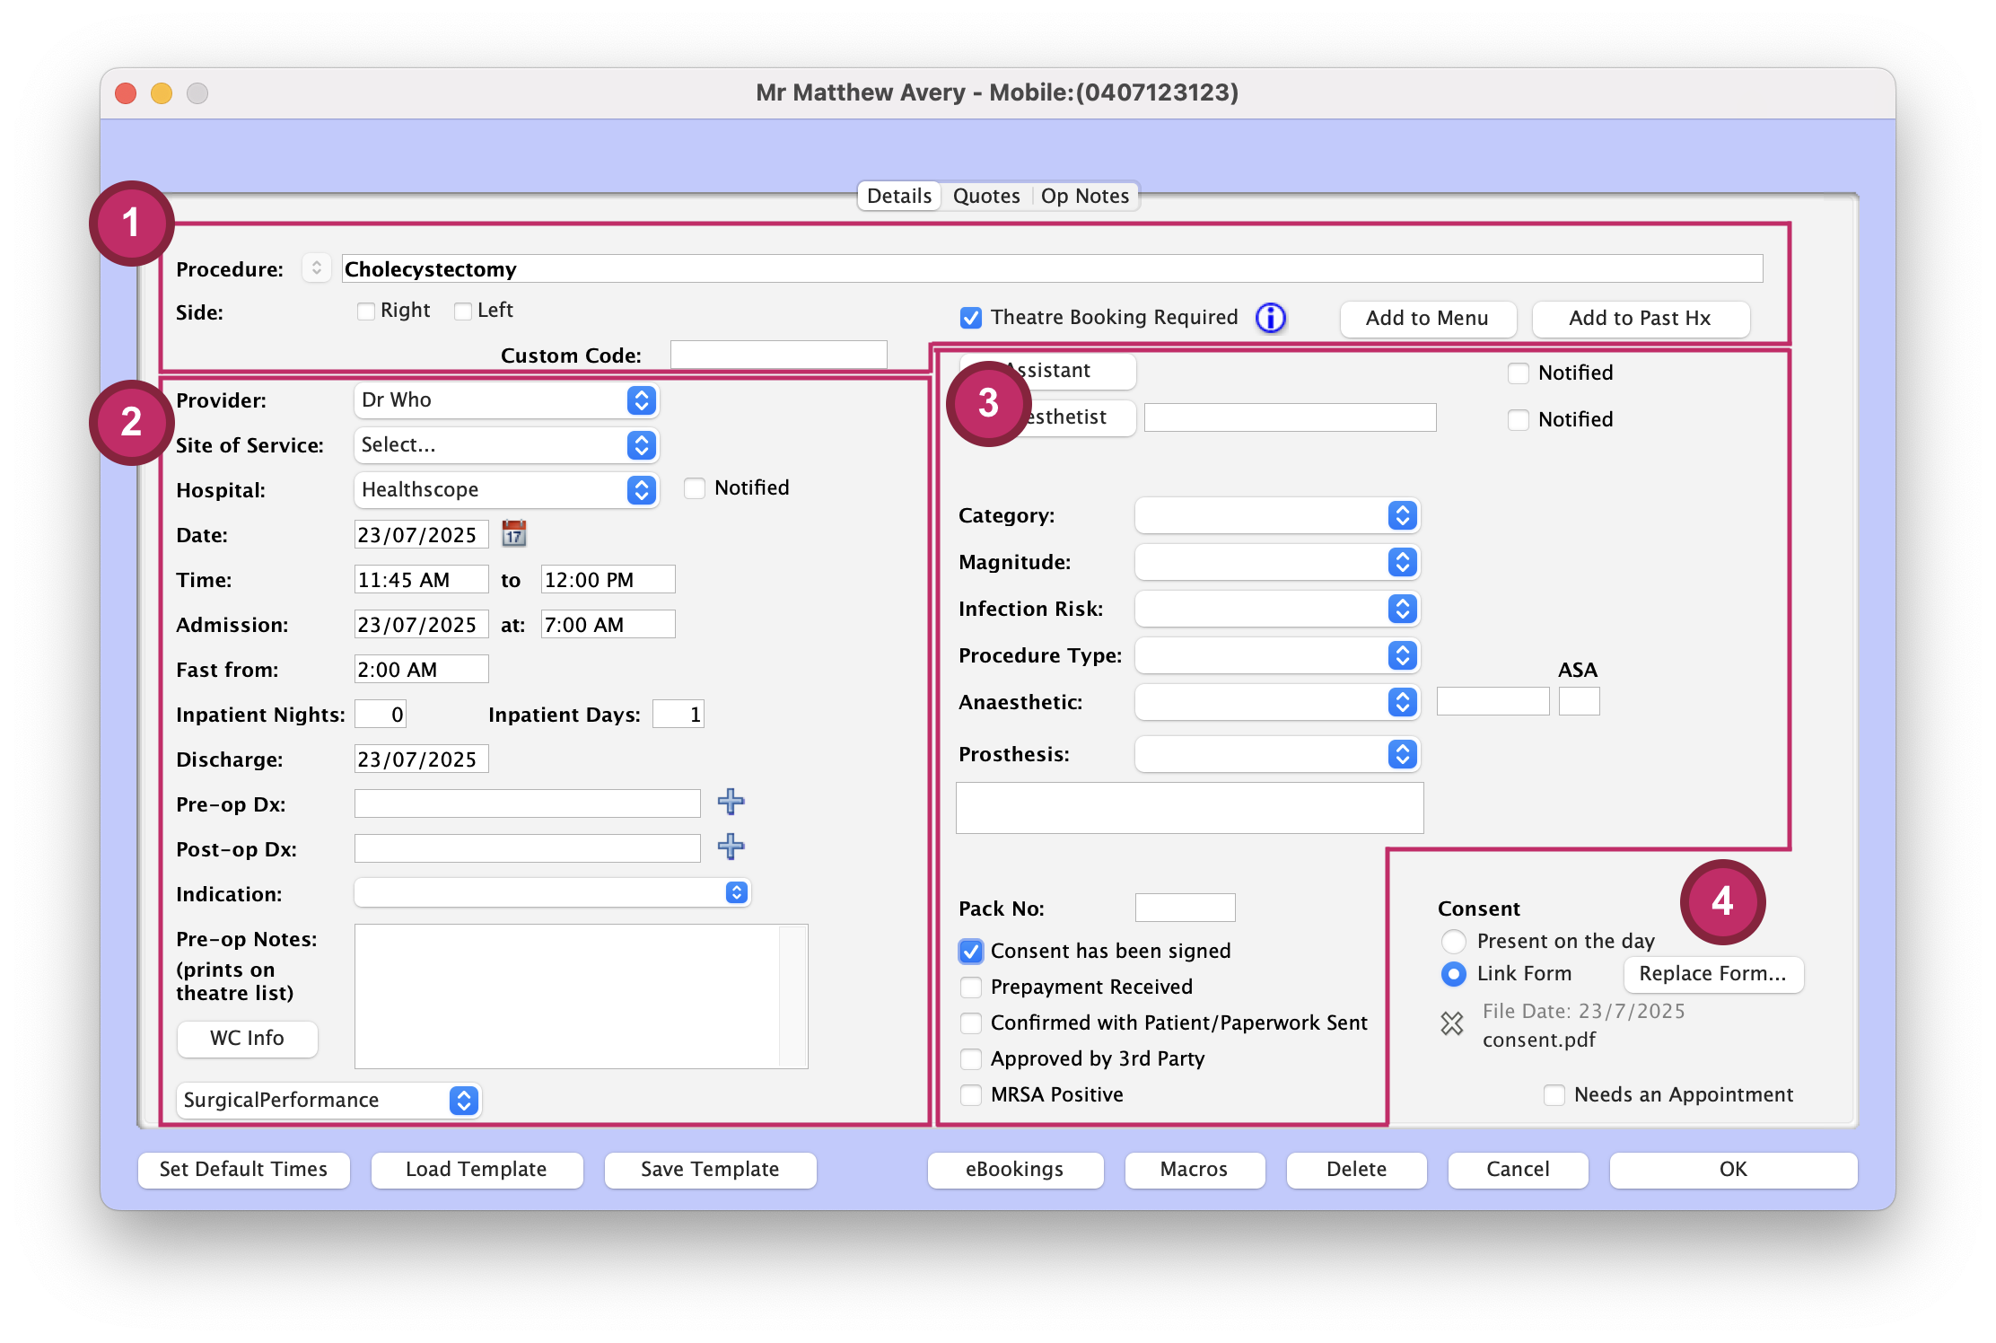Click the Load Template button
1996x1343 pixels.
pyautogui.click(x=477, y=1169)
